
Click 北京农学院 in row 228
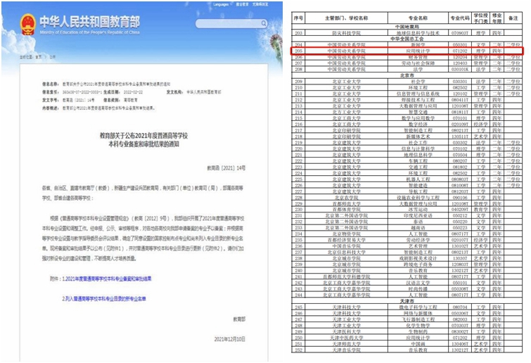point(347,198)
